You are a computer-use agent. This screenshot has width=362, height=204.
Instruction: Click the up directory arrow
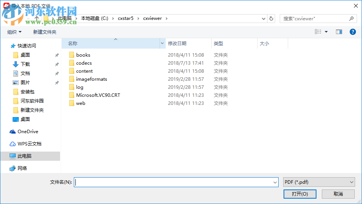point(36,18)
